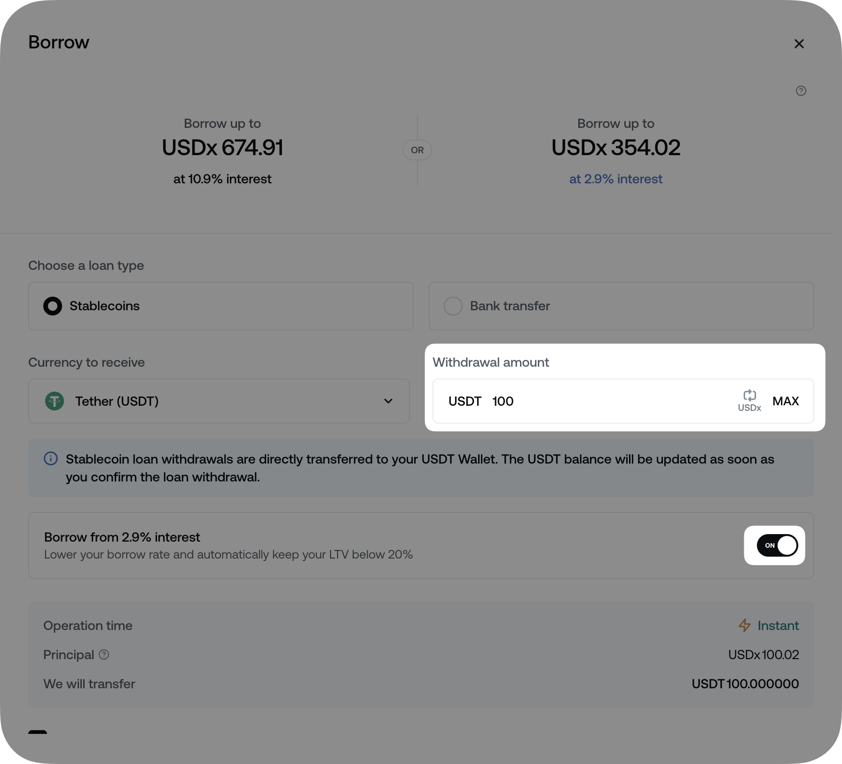Close the Borrow dialog with the X icon
Screen dimensions: 842x764
click(x=799, y=44)
